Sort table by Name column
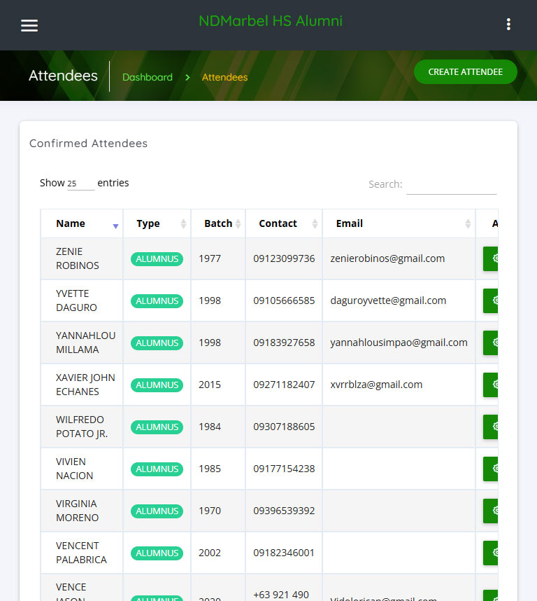 pos(81,223)
